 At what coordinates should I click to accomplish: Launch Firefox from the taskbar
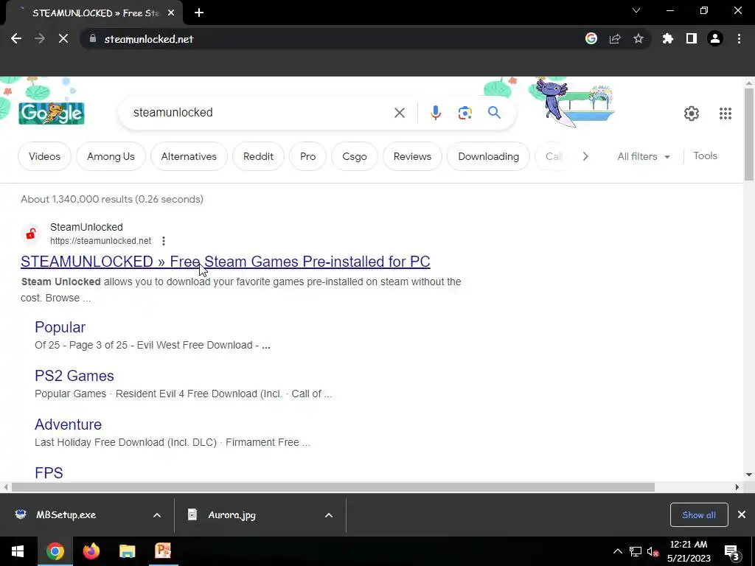(91, 551)
